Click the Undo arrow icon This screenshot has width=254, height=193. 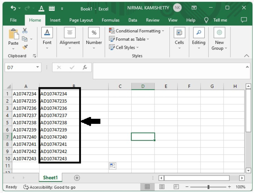click(x=13, y=8)
